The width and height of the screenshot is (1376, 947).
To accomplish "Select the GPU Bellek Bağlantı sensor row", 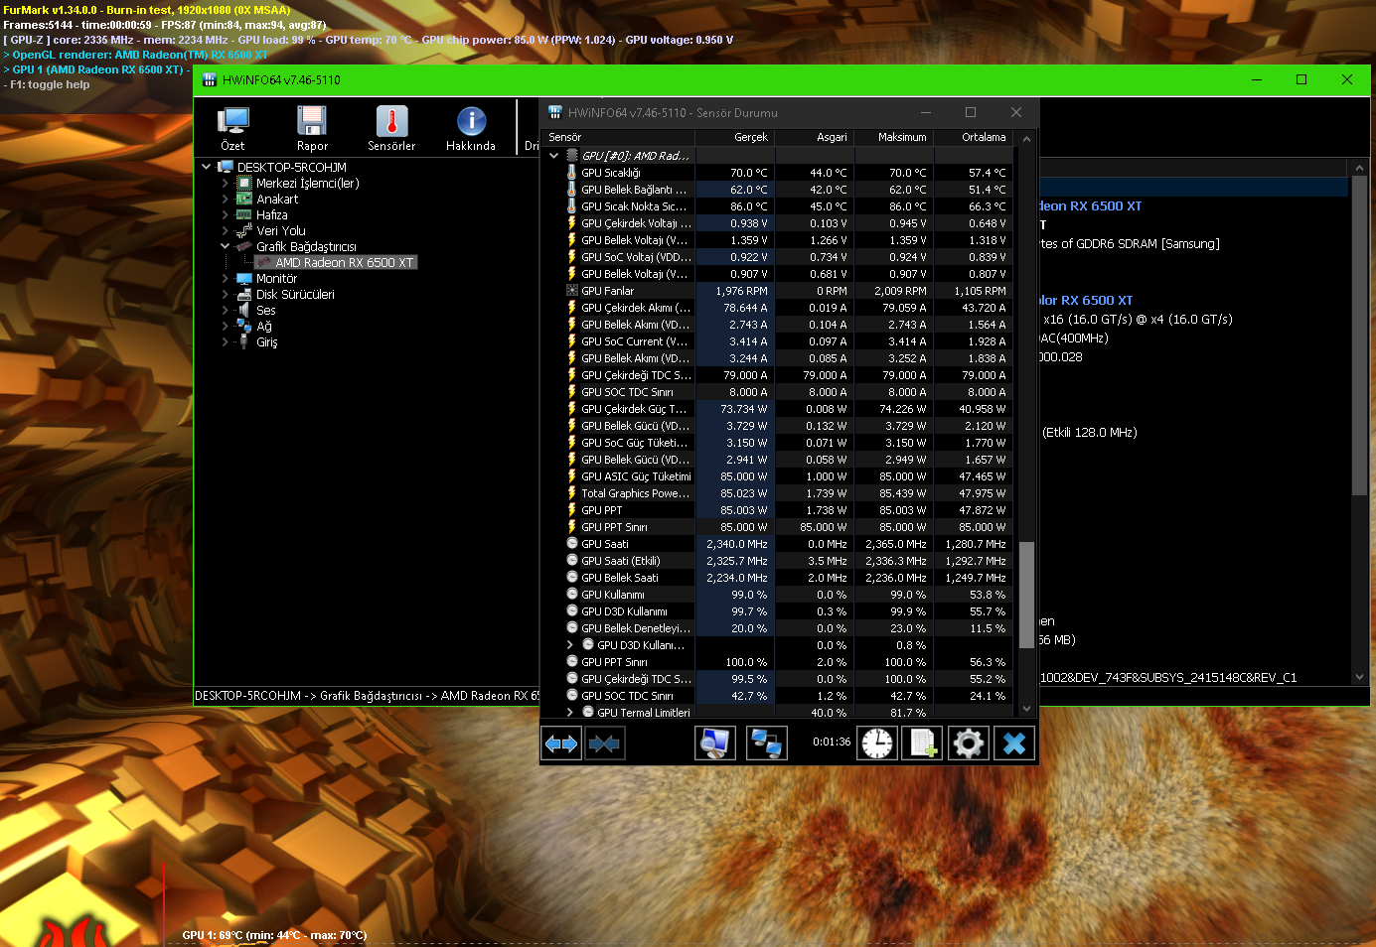I will pyautogui.click(x=778, y=190).
